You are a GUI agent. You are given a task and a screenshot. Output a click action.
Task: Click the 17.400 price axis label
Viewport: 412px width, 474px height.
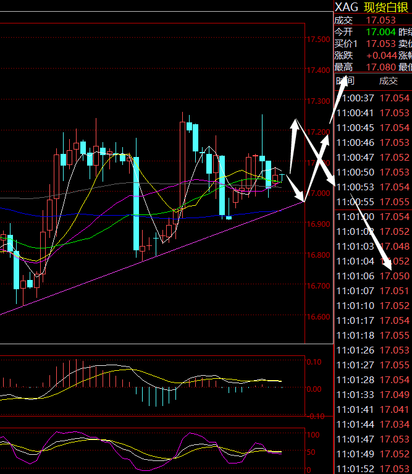[x=318, y=70]
